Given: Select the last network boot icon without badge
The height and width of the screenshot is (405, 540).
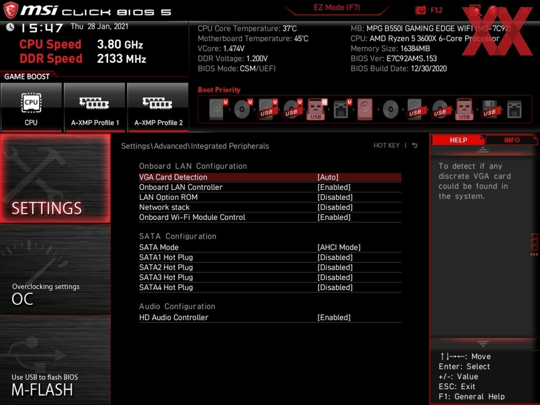Looking at the screenshot, I should tap(514, 109).
